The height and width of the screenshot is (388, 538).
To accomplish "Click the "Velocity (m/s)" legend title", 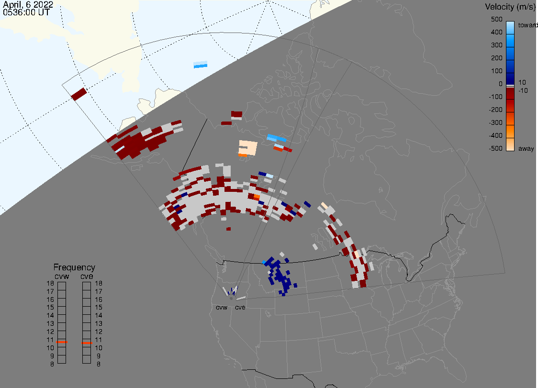I will tap(509, 7).
